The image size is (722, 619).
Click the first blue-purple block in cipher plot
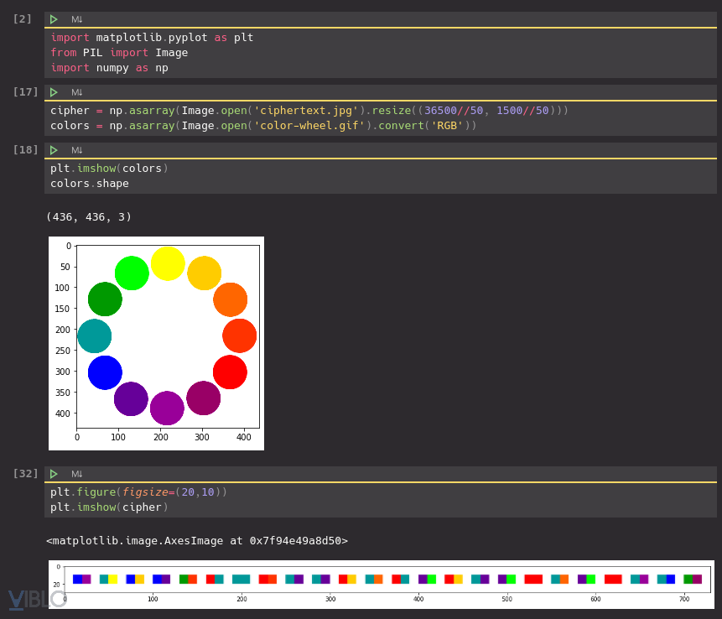click(x=82, y=579)
